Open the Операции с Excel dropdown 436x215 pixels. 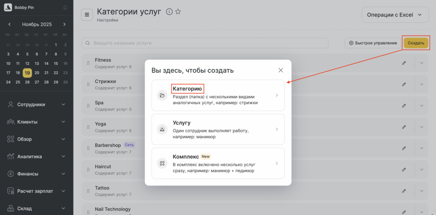pos(395,15)
